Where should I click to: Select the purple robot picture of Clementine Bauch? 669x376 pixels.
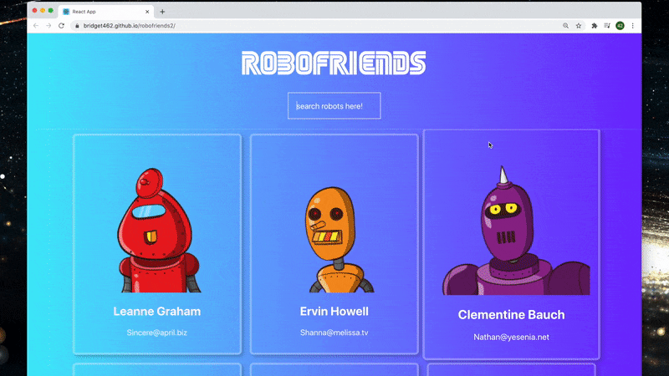pos(516,231)
